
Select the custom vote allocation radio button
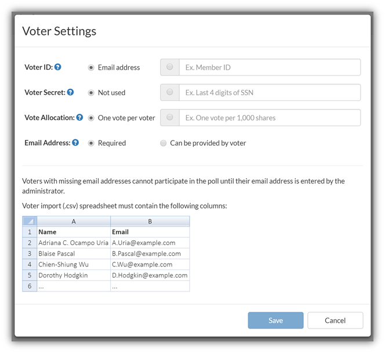point(170,117)
